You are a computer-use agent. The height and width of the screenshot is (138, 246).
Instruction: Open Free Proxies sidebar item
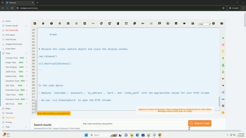[x=11, y=39]
